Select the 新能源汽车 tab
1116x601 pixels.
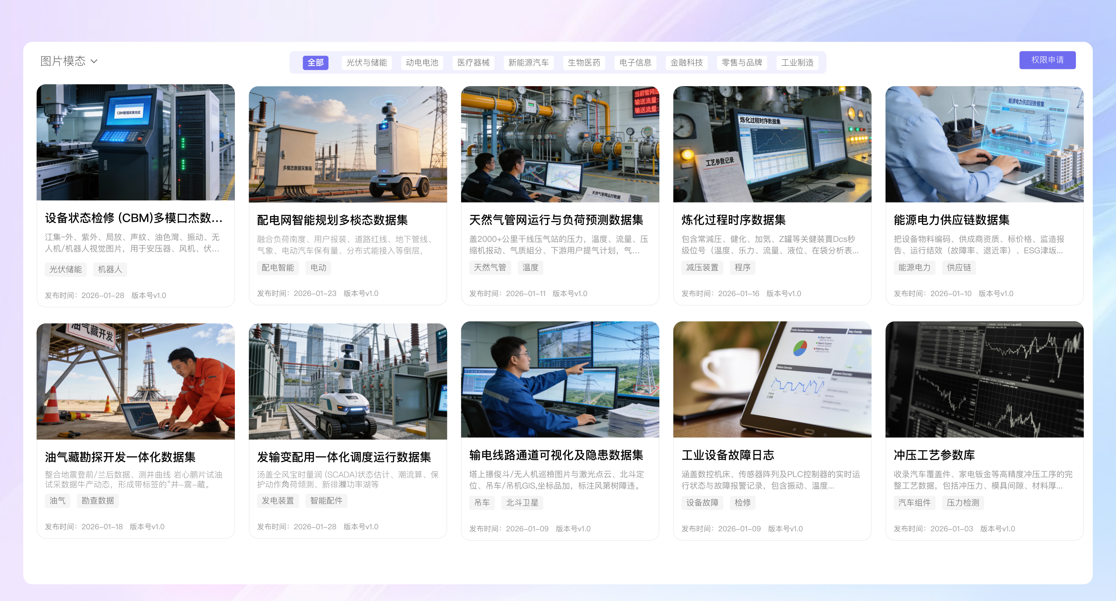pyautogui.click(x=528, y=62)
